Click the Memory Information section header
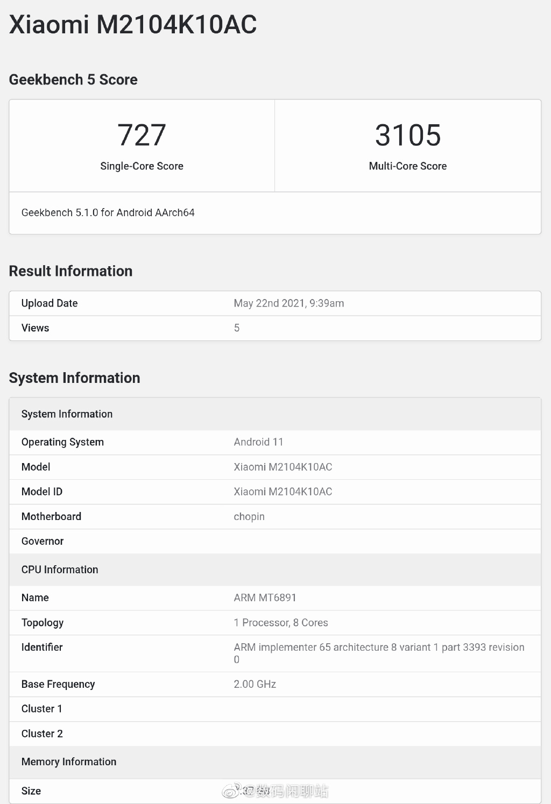The height and width of the screenshot is (804, 551). (x=69, y=762)
